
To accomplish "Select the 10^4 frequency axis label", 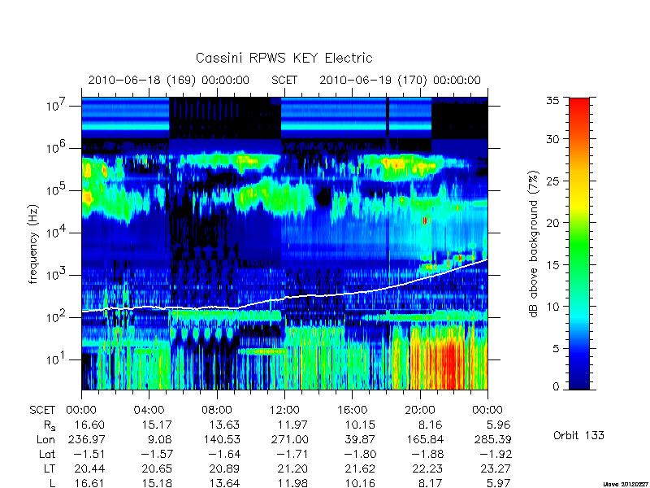I will (57, 232).
